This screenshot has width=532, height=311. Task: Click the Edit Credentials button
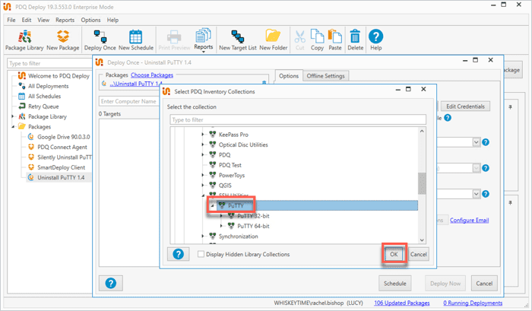465,106
